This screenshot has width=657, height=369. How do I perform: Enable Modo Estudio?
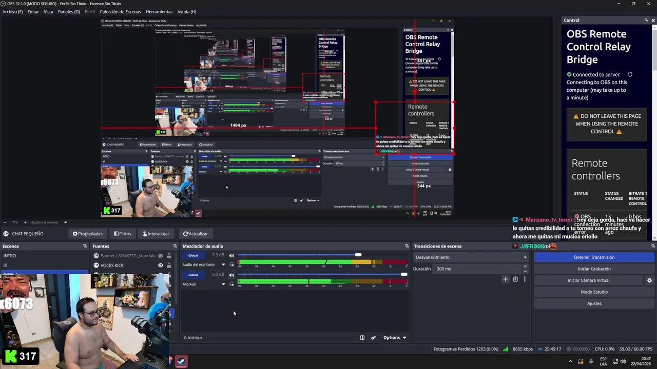594,292
